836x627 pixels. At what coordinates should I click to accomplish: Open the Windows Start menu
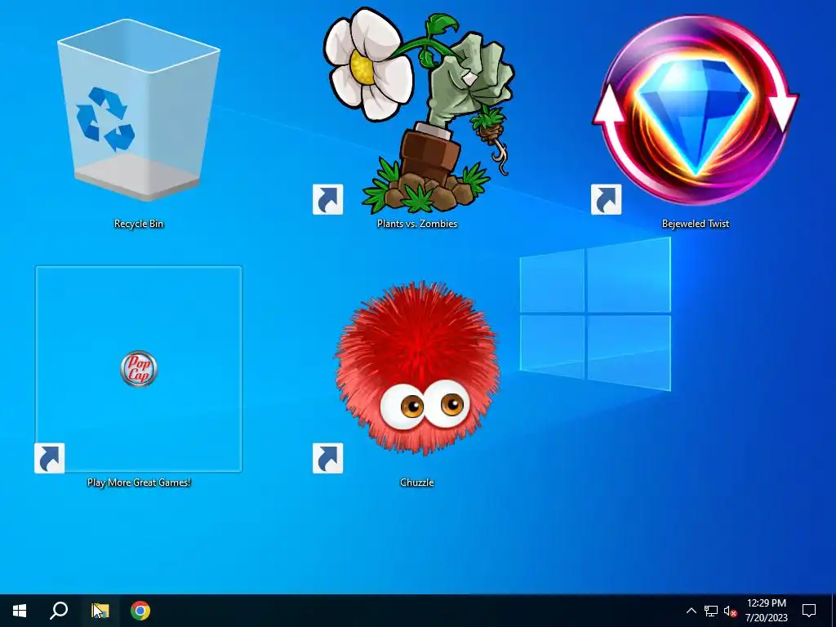click(20, 611)
